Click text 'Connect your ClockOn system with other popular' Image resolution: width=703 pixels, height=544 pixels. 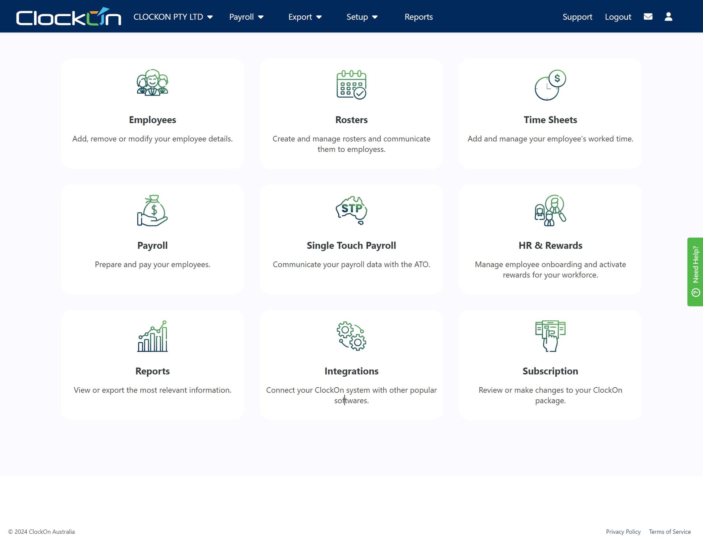click(351, 390)
